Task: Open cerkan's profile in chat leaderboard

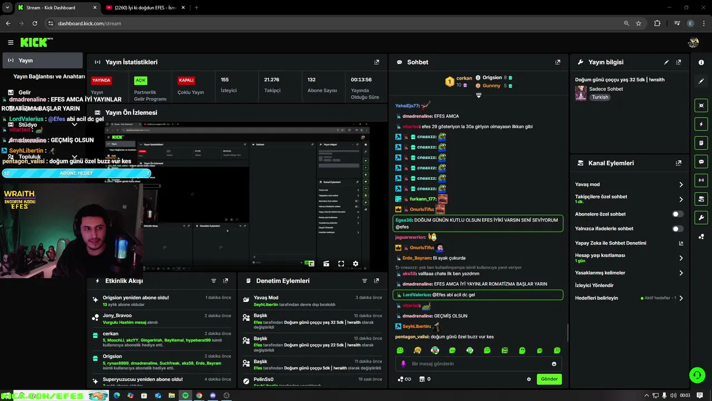Action: [464, 78]
